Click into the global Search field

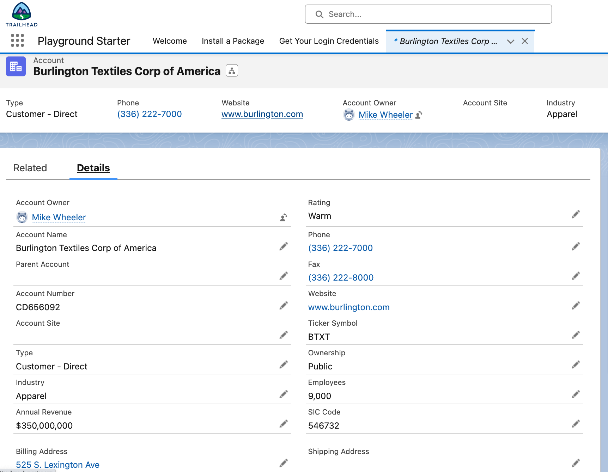(x=428, y=14)
